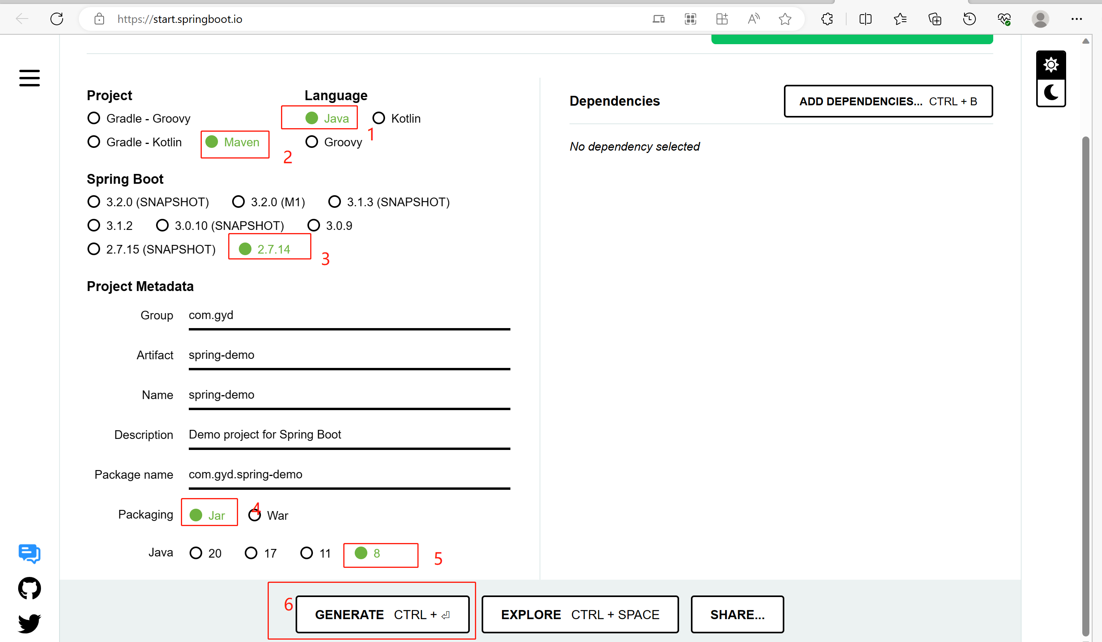Open the chat feedback icon in sidebar

[x=29, y=553]
